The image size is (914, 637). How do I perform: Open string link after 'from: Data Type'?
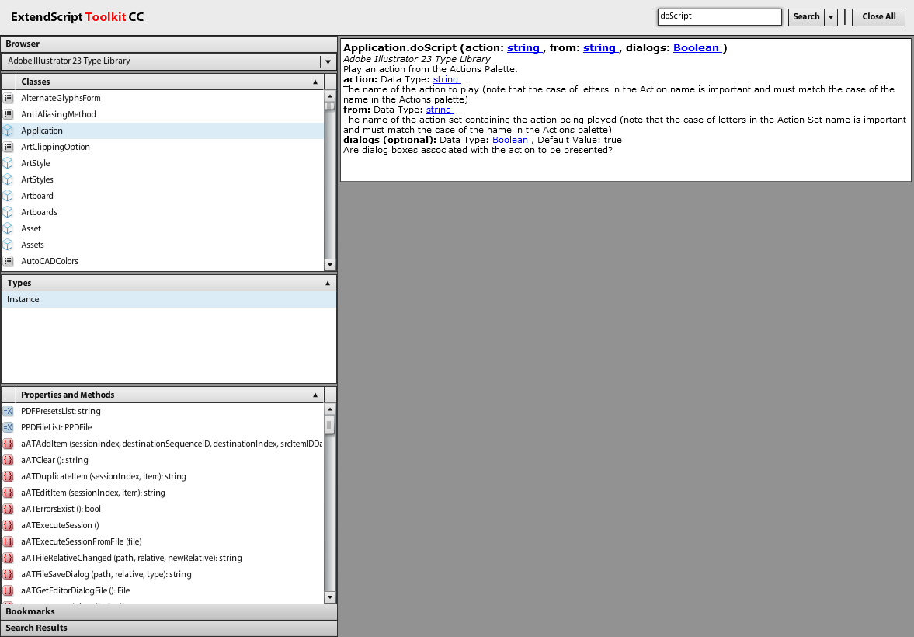coord(440,110)
